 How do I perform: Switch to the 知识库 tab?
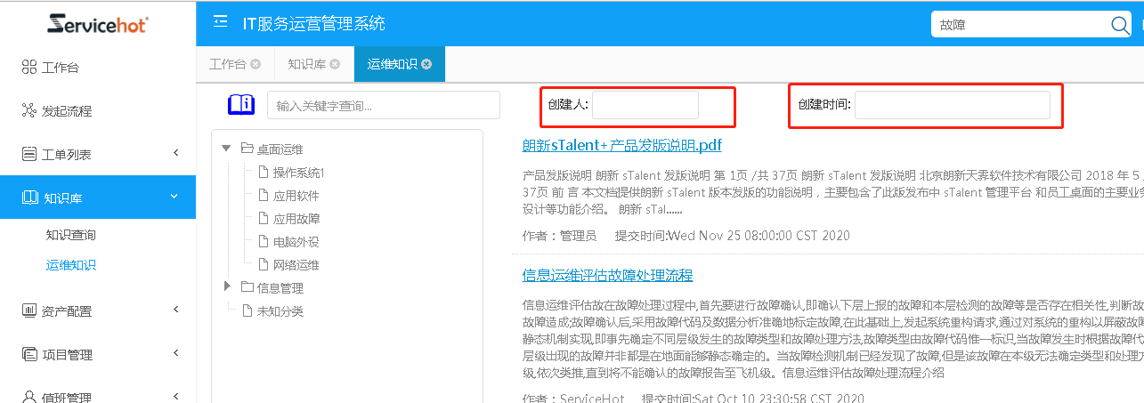coord(306,64)
